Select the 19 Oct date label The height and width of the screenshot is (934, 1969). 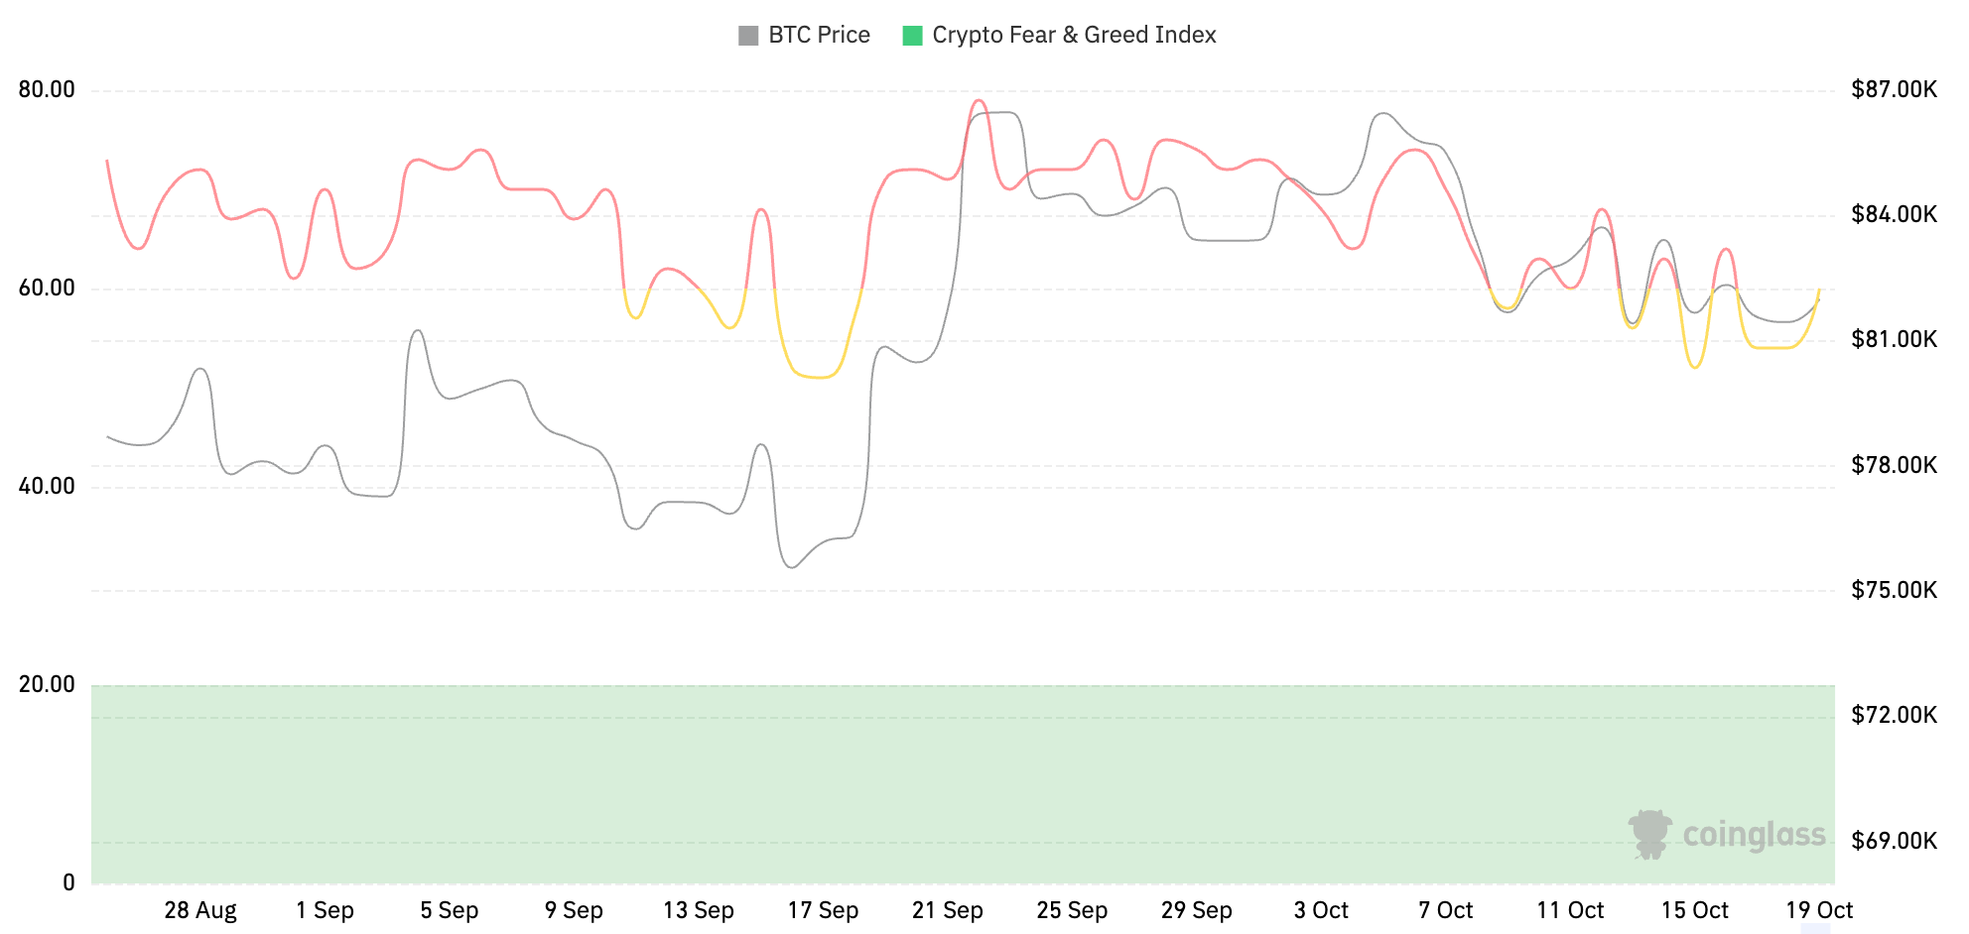click(x=1819, y=910)
